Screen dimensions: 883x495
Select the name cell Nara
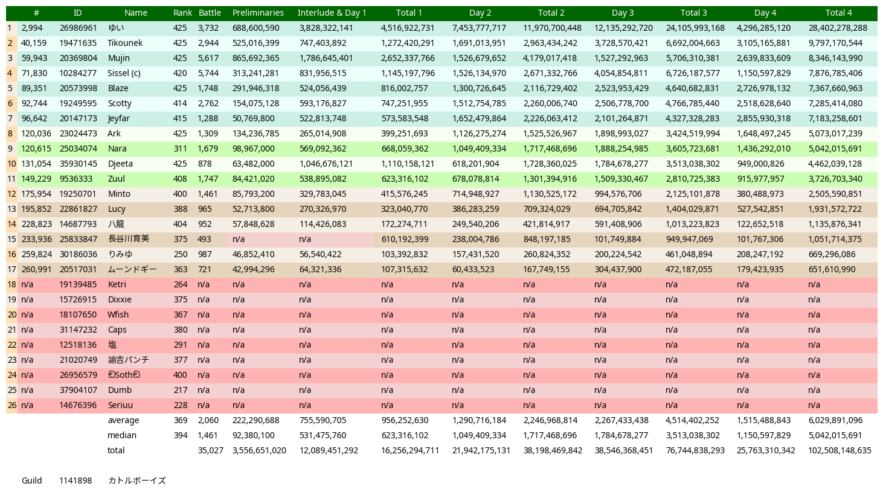[117, 148]
